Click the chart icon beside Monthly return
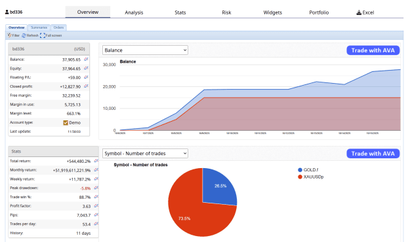Screen dimensions: 410x242 [96, 170]
